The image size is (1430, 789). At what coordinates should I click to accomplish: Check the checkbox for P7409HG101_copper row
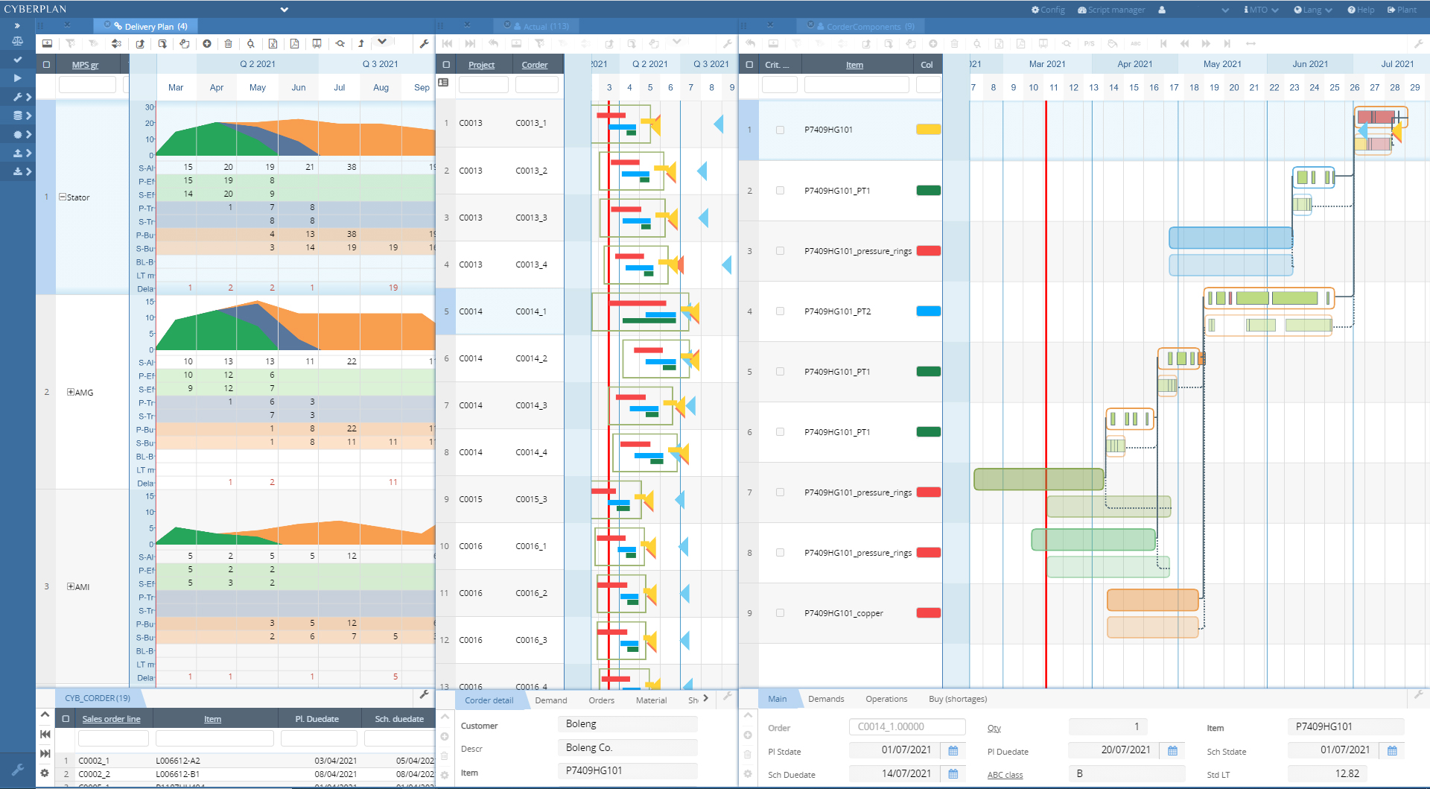pyautogui.click(x=780, y=612)
